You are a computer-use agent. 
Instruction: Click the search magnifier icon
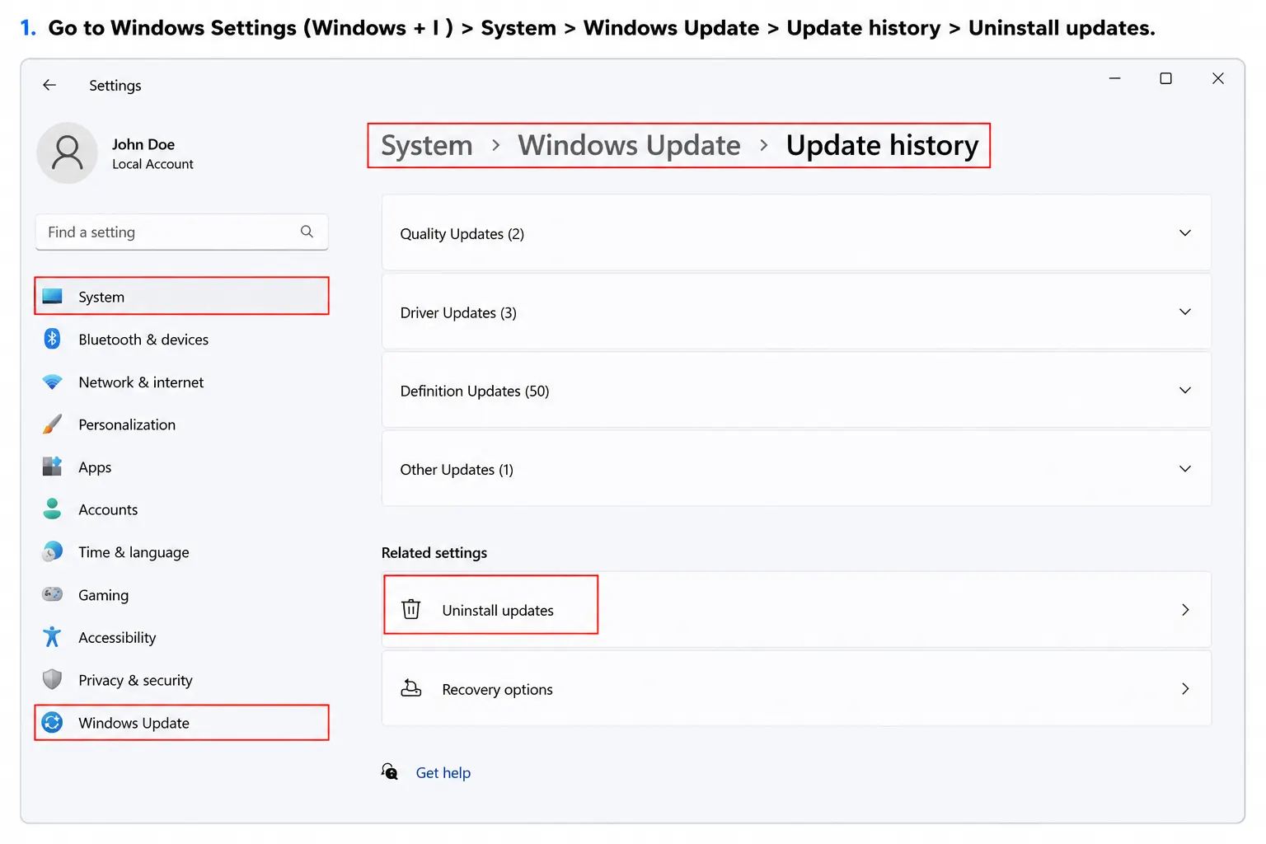click(x=307, y=232)
